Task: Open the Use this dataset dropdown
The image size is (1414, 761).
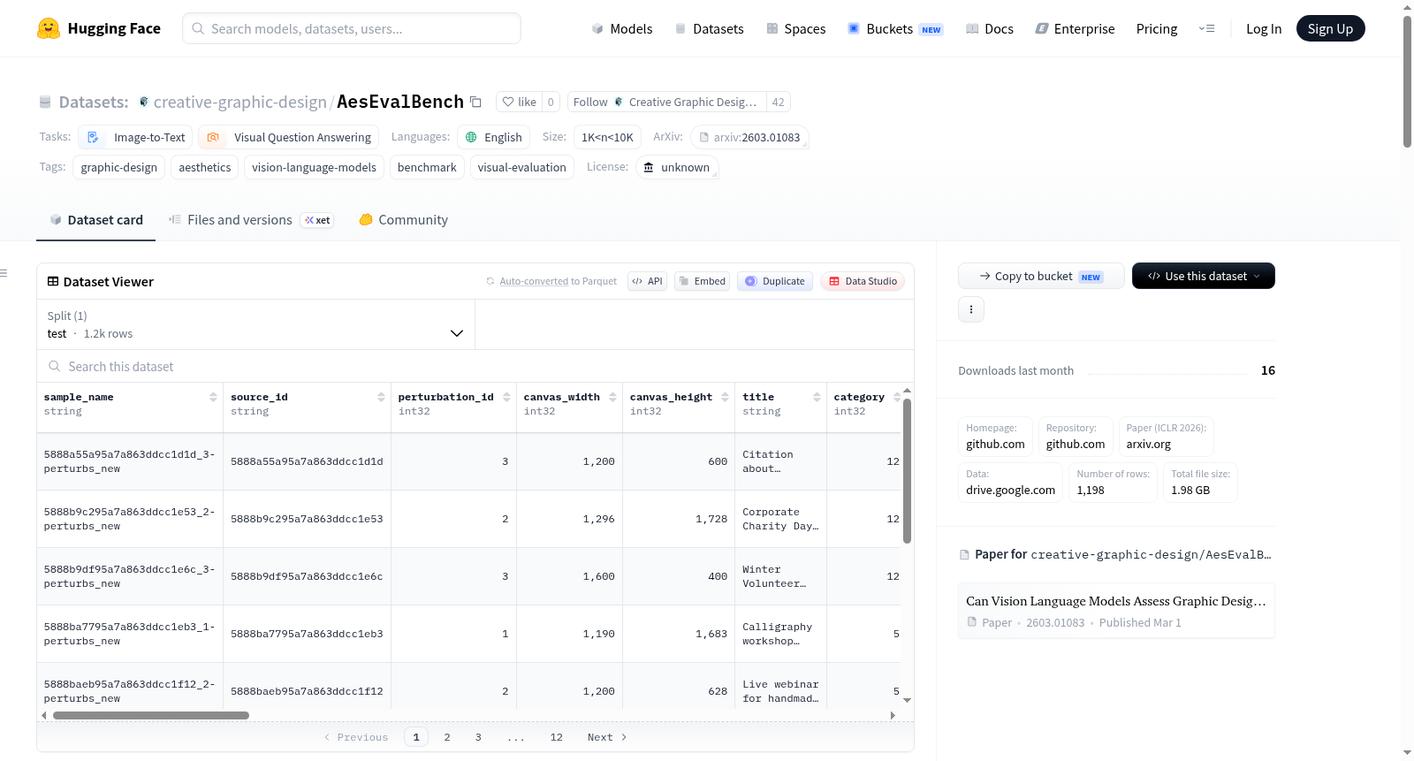Action: pyautogui.click(x=1204, y=276)
